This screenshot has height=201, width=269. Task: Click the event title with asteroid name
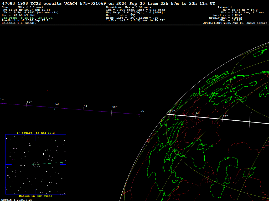108,3
